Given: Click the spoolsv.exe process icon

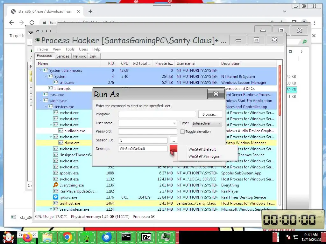Looking at the screenshot, I should point(56,173).
